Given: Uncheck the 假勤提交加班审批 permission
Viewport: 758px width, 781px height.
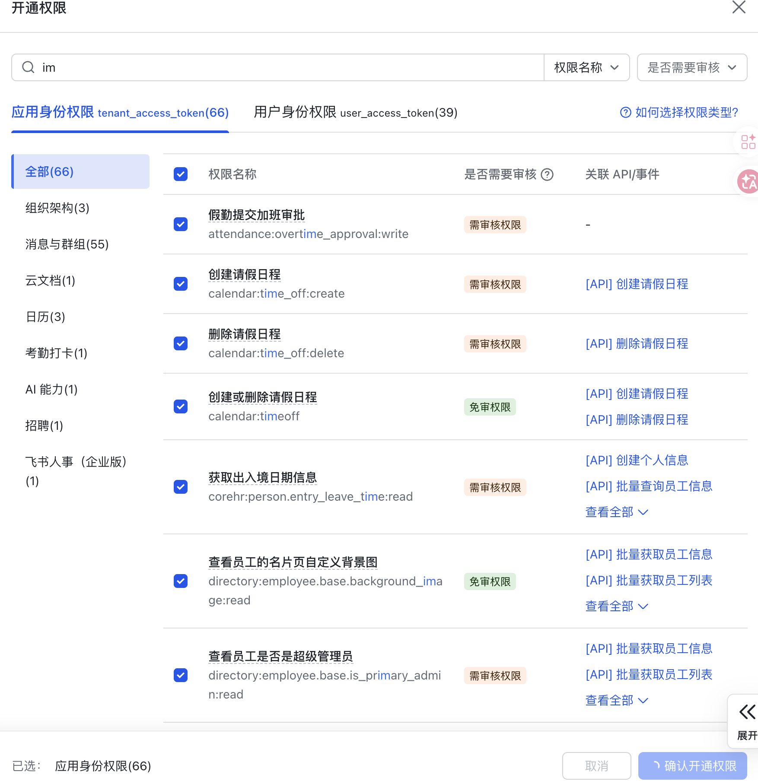Looking at the screenshot, I should 180,224.
